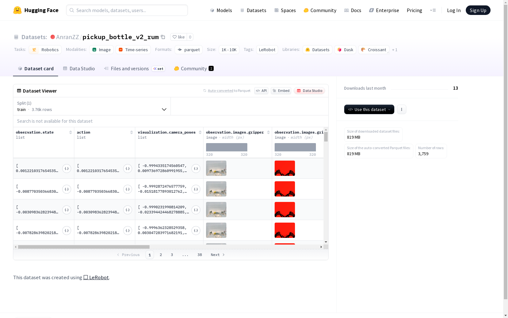Open the three-dot options next to Use this dataset

coord(402,109)
